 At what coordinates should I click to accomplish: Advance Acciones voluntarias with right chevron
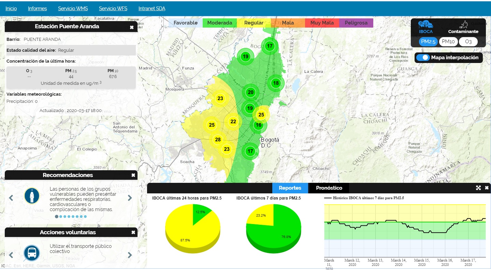click(x=130, y=255)
